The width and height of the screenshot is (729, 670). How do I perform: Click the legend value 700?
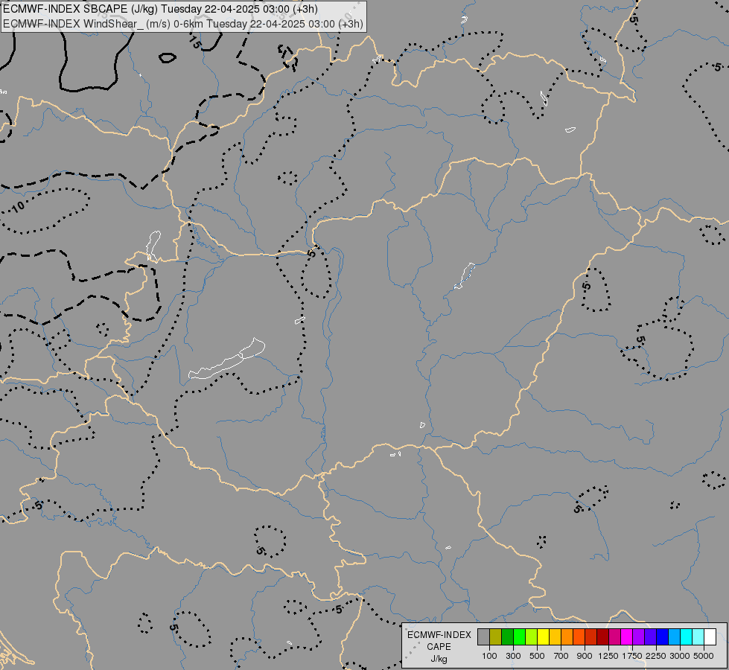click(561, 656)
